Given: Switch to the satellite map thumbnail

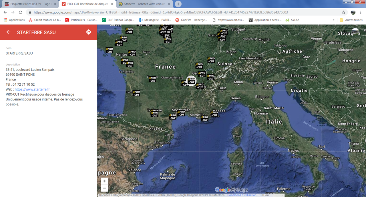Looking at the screenshot, I should (355, 31).
